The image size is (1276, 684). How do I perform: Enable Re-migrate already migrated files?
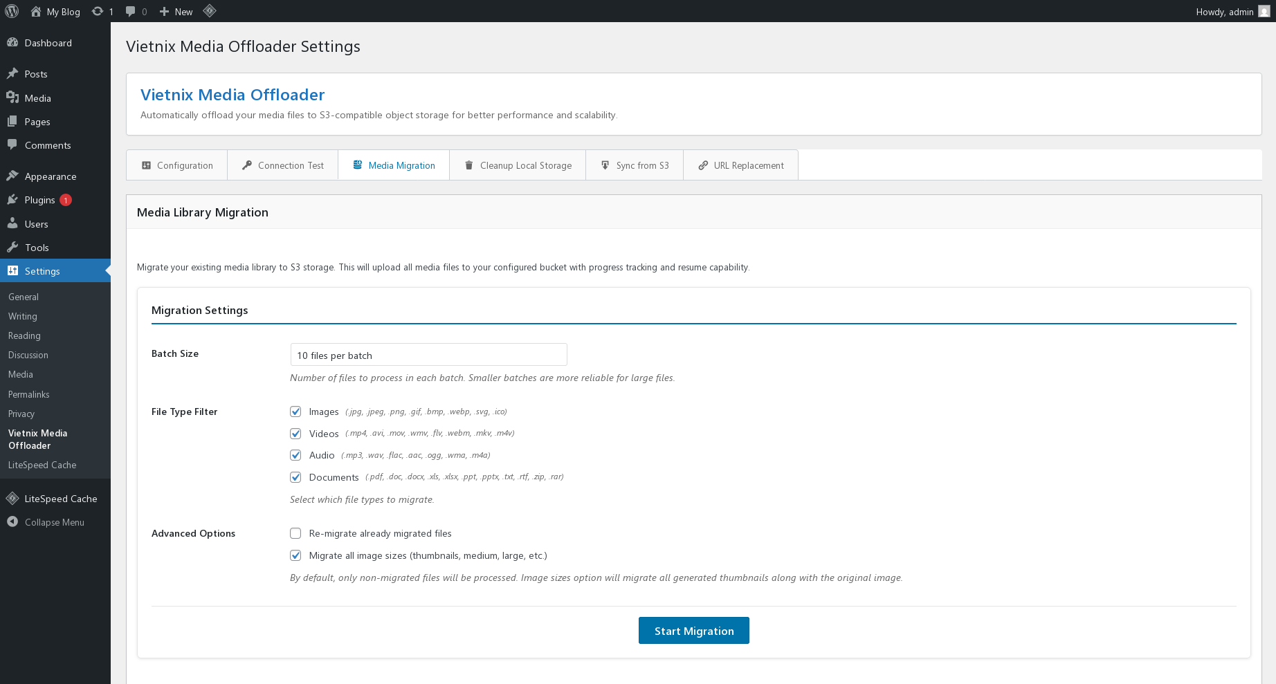click(x=295, y=533)
